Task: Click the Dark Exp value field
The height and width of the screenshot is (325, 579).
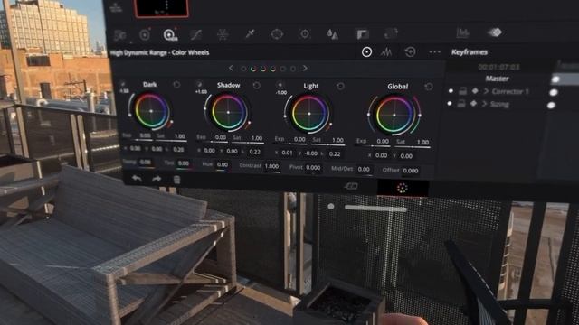Action: pyautogui.click(x=145, y=135)
